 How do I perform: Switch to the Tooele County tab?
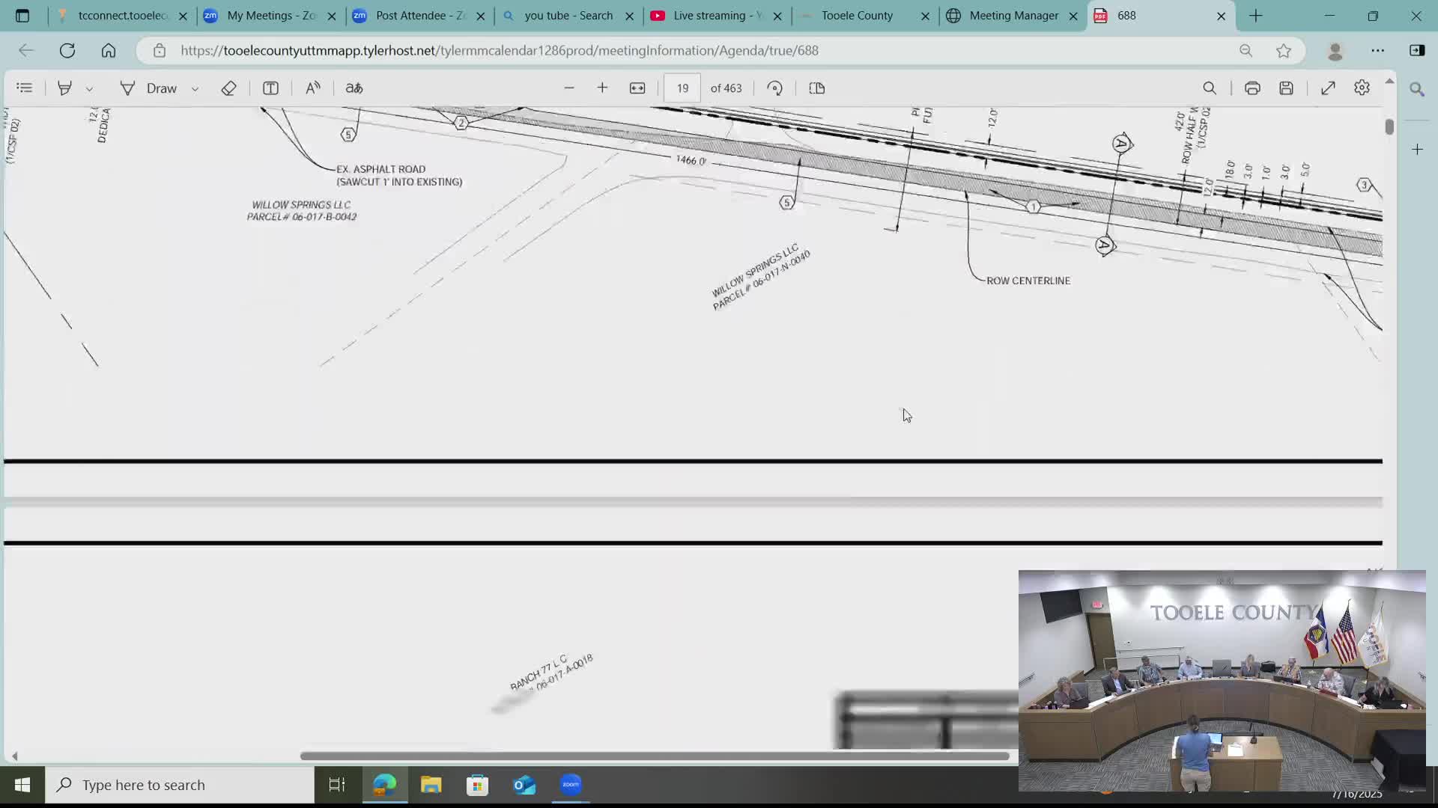857,16
